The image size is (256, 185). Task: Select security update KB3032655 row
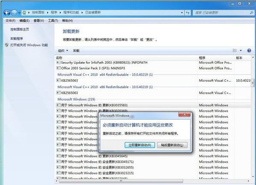coord(153,167)
